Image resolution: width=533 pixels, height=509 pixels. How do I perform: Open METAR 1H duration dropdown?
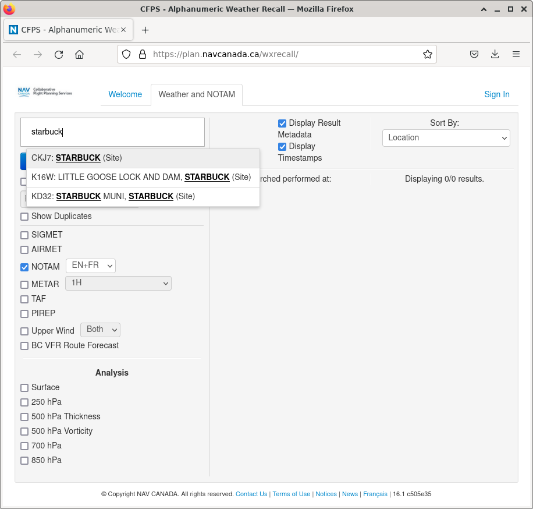coord(118,284)
